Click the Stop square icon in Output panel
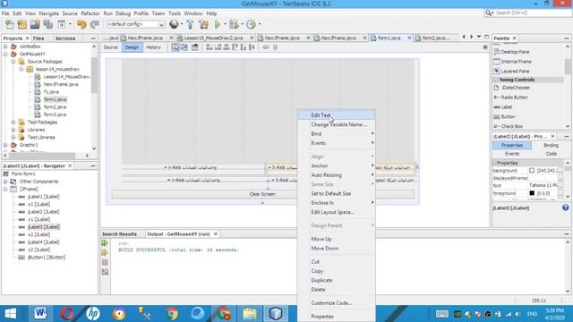 coord(105,262)
